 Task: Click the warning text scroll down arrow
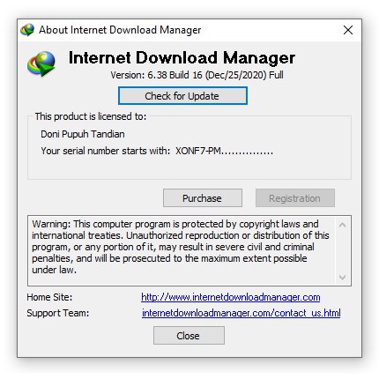click(x=342, y=277)
